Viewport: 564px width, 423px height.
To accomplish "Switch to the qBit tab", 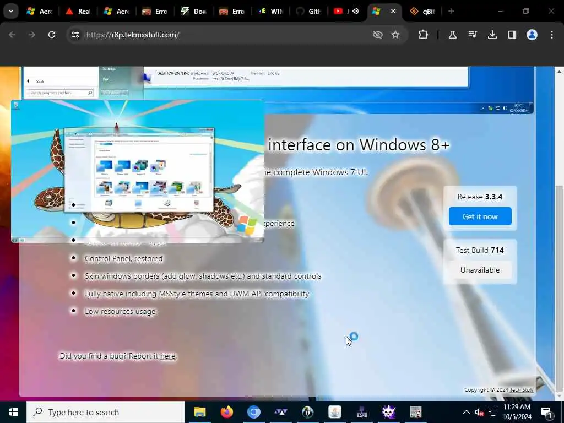I will [422, 12].
